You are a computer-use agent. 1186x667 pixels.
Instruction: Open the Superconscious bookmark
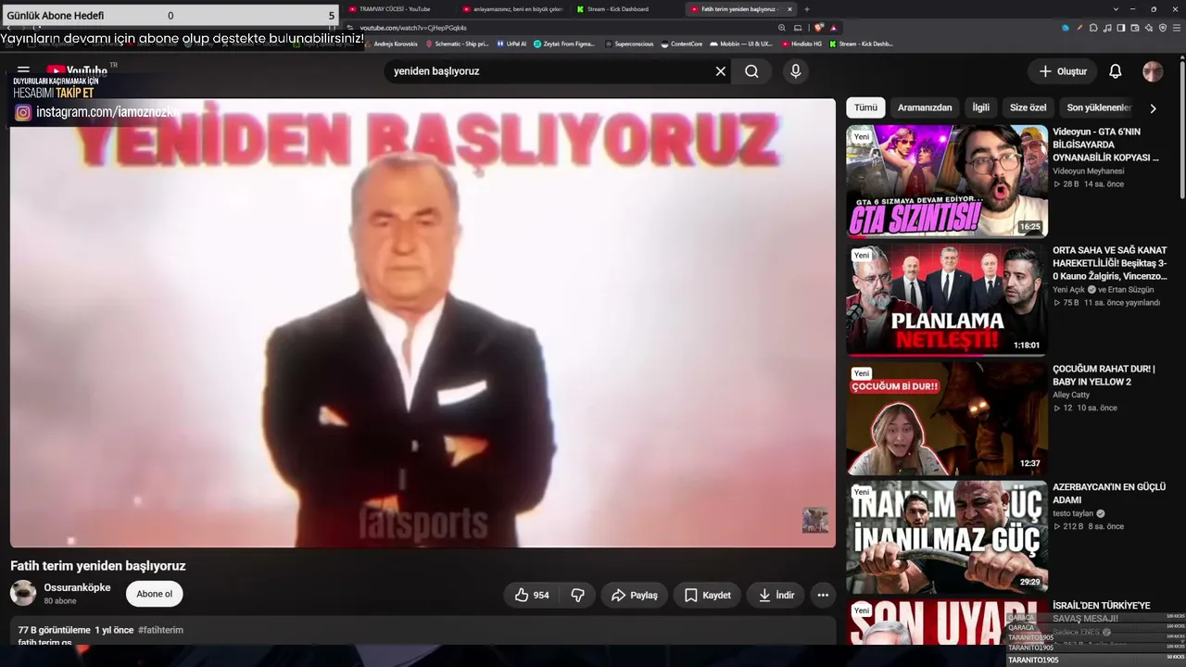(x=629, y=44)
